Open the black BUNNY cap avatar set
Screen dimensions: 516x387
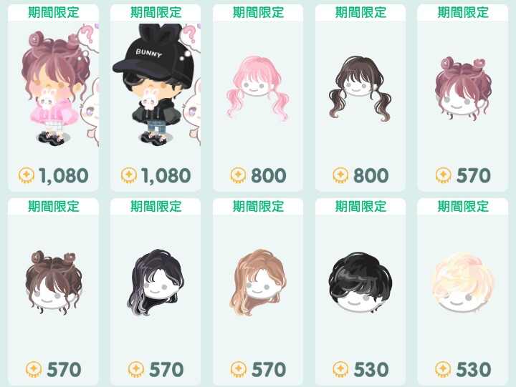pyautogui.click(x=157, y=84)
